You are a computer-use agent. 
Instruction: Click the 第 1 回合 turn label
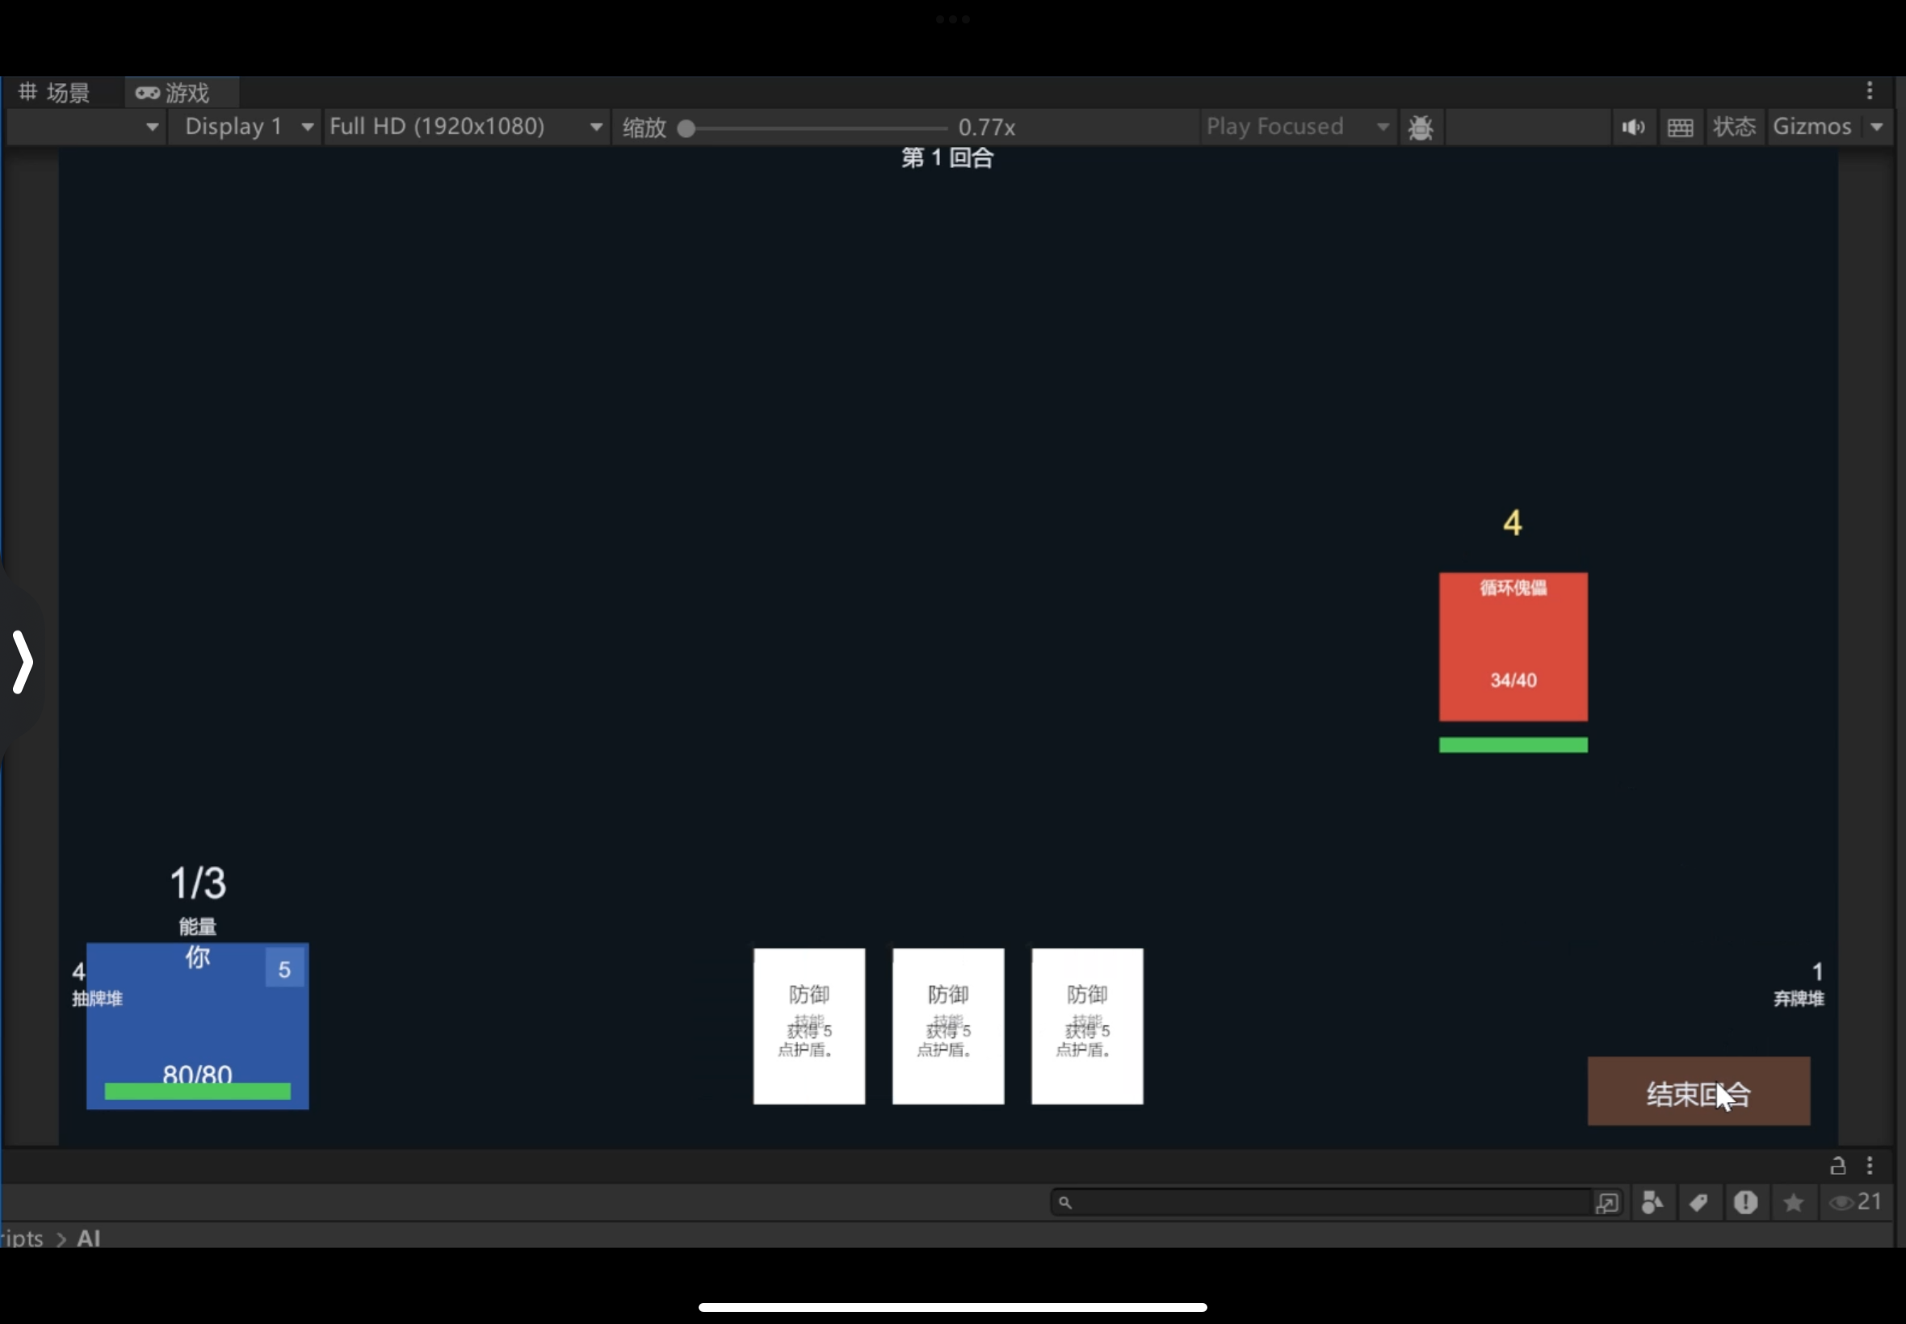click(947, 157)
